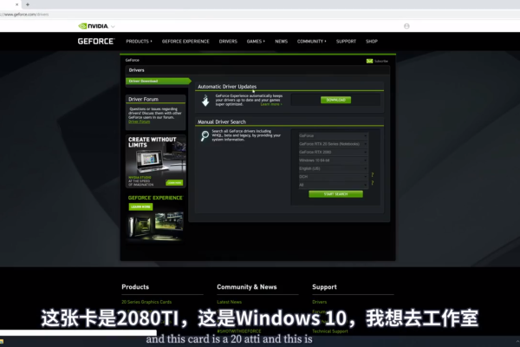Screen dimensions: 520x347
Task: Click the green Download button for GeForce Experience
Action: pyautogui.click(x=335, y=100)
